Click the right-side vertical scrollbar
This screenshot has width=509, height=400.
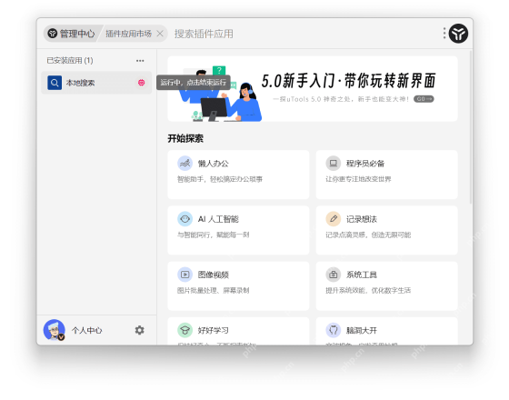click(471, 127)
